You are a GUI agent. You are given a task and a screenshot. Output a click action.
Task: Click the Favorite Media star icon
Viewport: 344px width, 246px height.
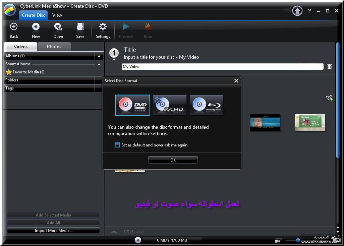coord(9,72)
